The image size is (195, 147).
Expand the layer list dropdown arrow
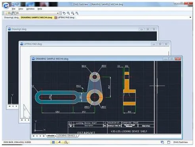point(58,13)
